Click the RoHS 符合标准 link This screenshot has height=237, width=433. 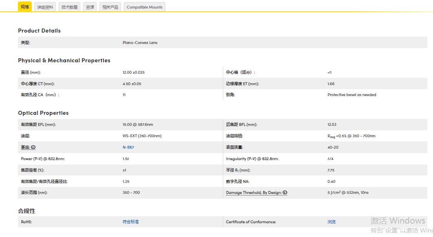pos(130,222)
